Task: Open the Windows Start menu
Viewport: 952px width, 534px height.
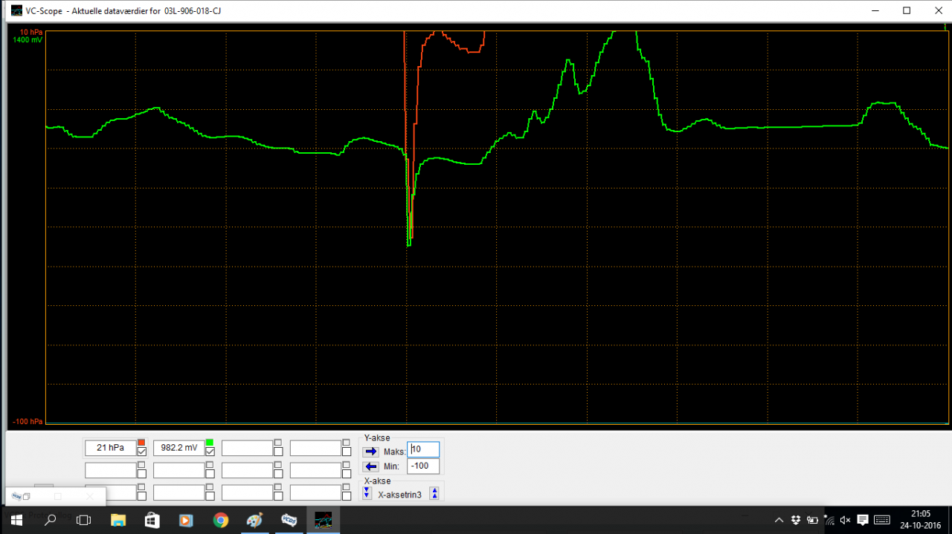Action: [x=15, y=521]
